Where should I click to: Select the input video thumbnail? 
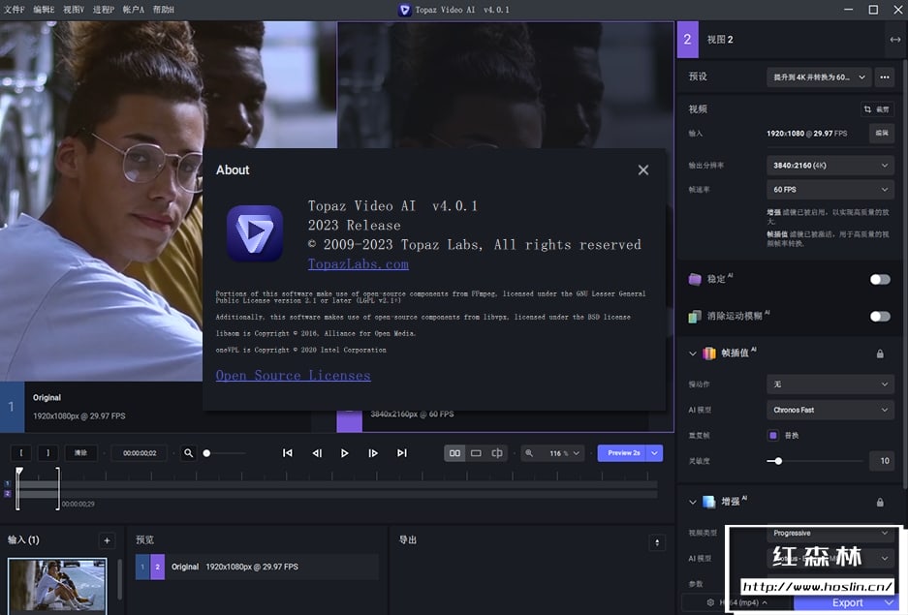(x=57, y=586)
